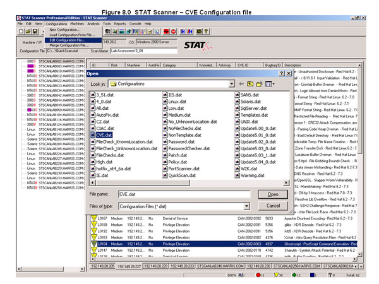Viewport: 379px width, 284px height.
Task: Open the Reports menu
Action: tap(120, 24)
